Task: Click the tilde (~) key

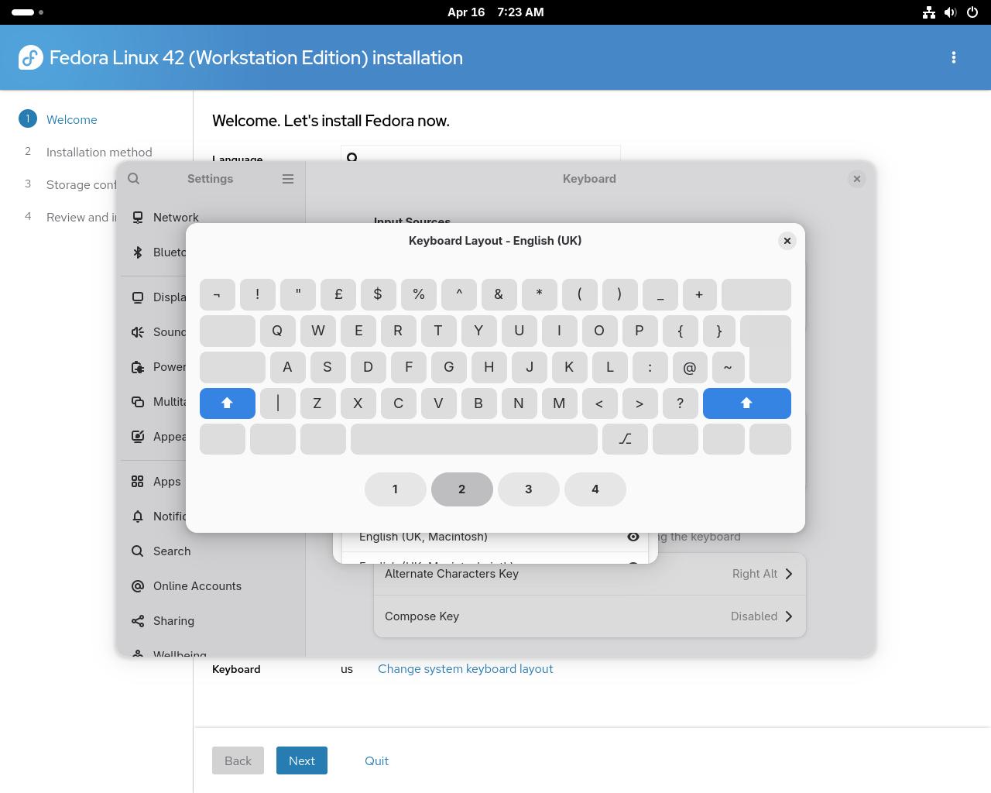Action: (728, 367)
